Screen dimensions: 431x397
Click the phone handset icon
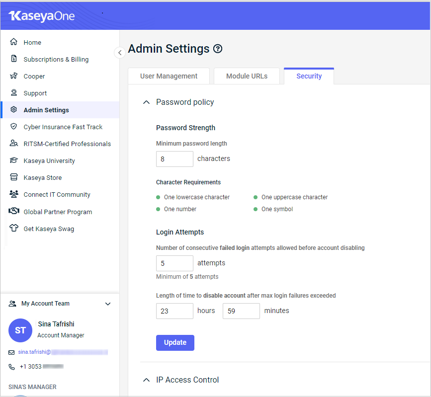[x=11, y=367]
